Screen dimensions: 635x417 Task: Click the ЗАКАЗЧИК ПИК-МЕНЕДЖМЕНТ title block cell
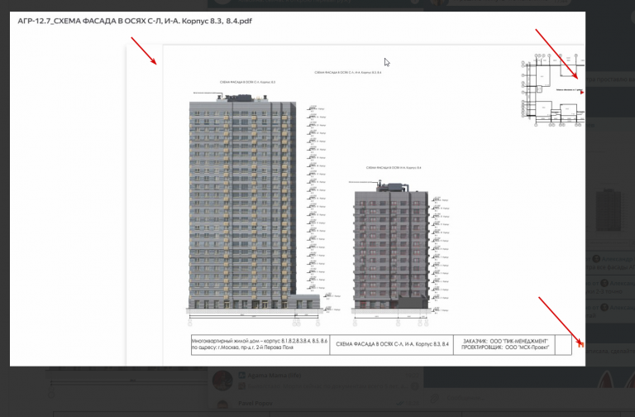[x=504, y=344]
